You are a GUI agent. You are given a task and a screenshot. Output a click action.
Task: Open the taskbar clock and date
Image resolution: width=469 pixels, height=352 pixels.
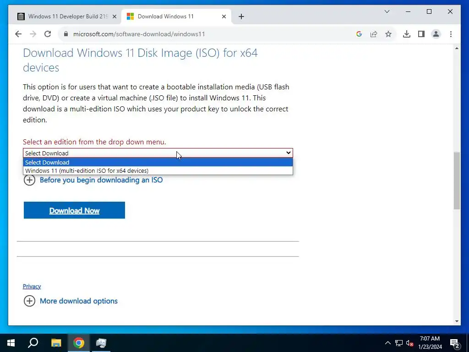coord(430,343)
